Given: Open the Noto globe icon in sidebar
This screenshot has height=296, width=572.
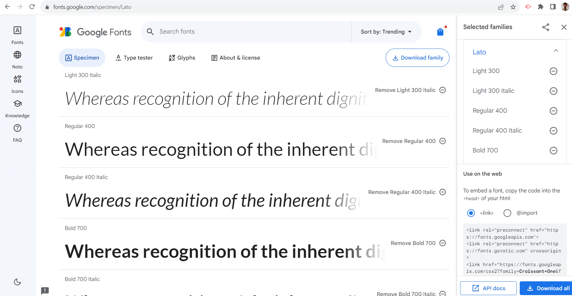Looking at the screenshot, I should (17, 55).
